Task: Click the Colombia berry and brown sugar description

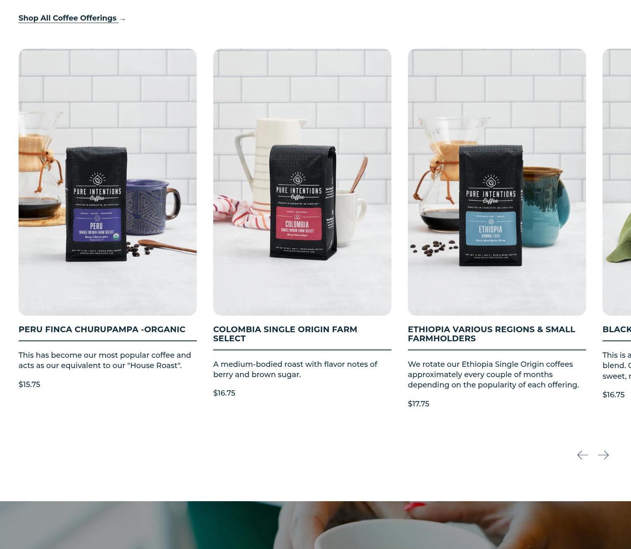Action: coord(295,369)
